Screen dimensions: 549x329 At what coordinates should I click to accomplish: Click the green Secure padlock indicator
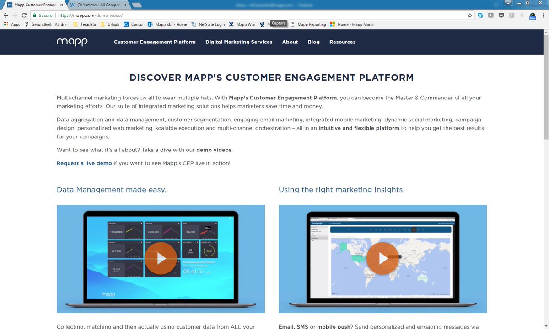coord(43,15)
